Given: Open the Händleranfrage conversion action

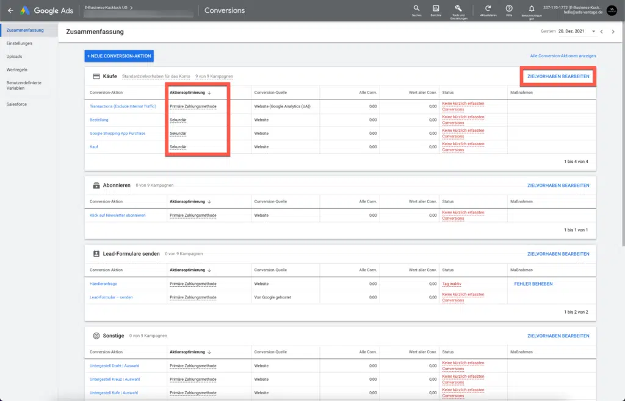Looking at the screenshot, I should point(103,284).
